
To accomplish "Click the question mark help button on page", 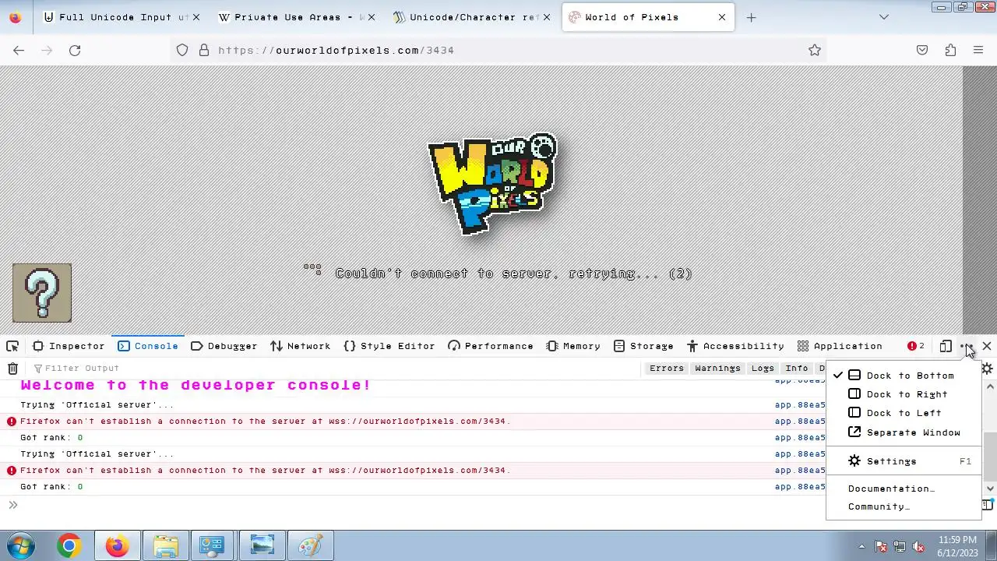I will [42, 293].
